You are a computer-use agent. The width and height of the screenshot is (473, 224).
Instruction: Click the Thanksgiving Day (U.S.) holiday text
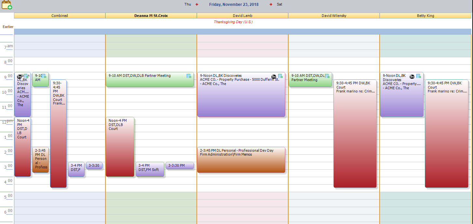[x=233, y=22]
